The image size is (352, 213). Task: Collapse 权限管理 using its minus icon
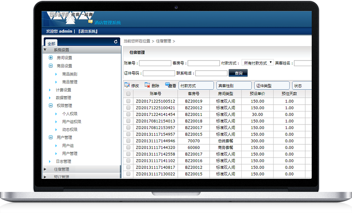pyautogui.click(x=51, y=105)
